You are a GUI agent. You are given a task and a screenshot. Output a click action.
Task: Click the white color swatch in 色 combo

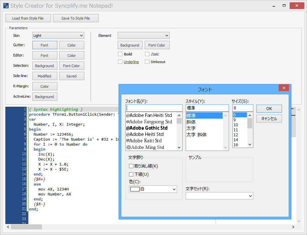pos(135,189)
